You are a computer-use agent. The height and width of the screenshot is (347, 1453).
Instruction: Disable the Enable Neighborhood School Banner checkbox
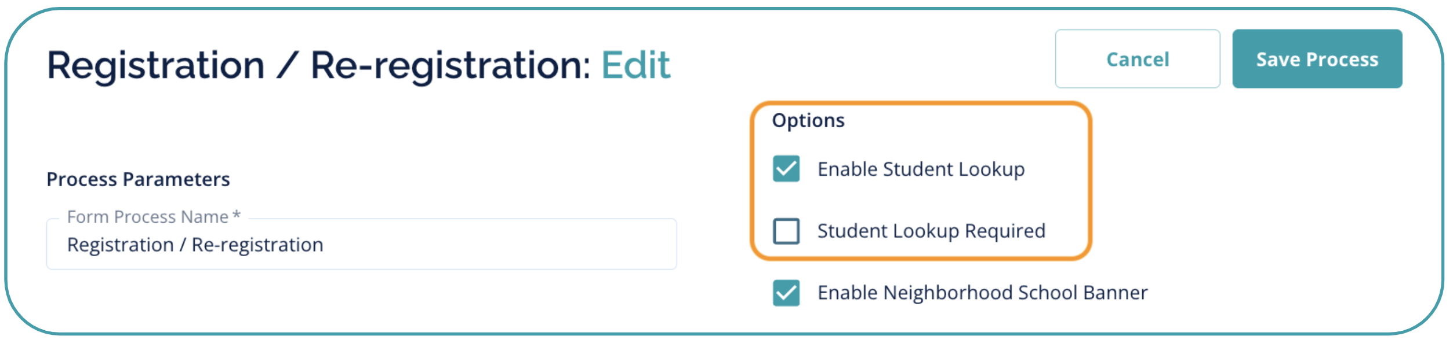[x=786, y=293]
